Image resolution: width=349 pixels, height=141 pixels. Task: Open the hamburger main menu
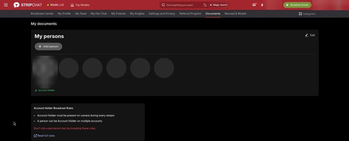[x=6, y=5]
